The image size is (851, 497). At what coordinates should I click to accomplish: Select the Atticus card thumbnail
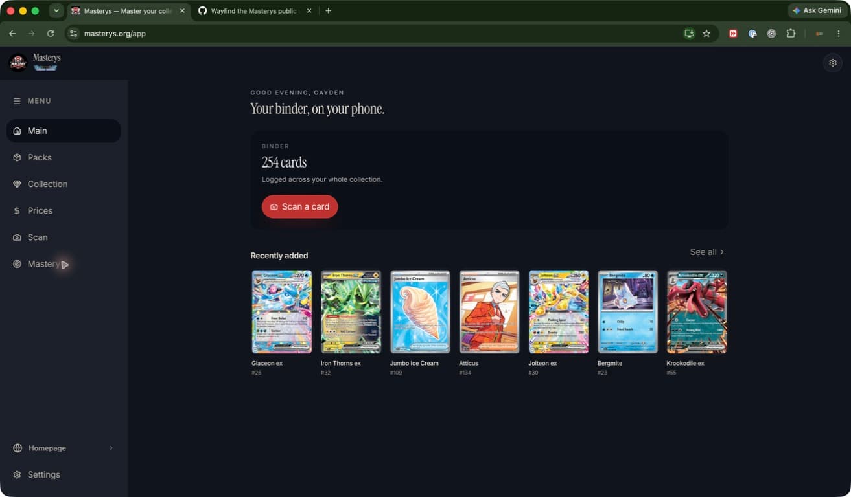point(489,312)
